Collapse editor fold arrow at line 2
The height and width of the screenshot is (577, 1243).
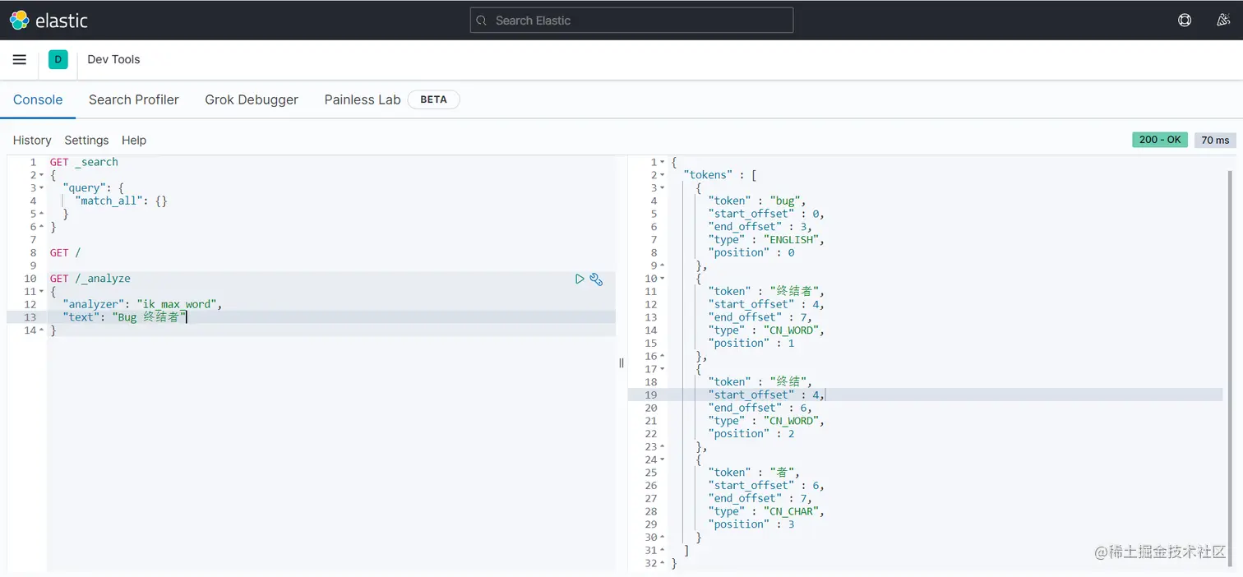coord(41,175)
